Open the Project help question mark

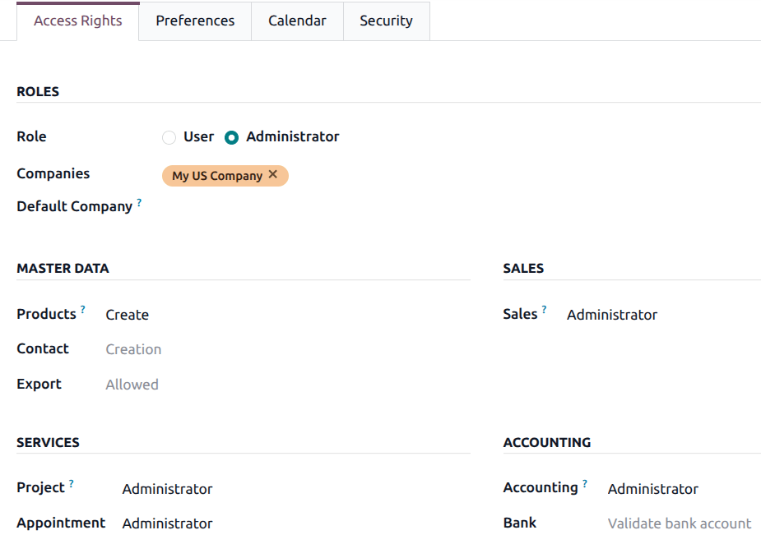coord(72,483)
